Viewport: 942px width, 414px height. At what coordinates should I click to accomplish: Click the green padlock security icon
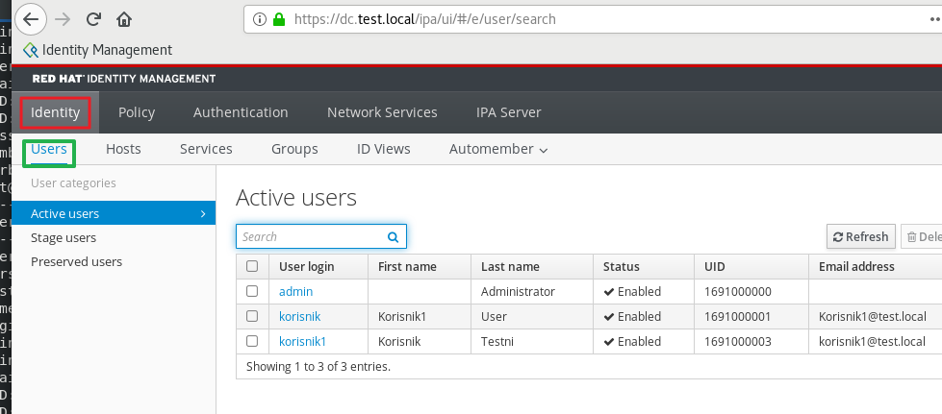pos(278,19)
